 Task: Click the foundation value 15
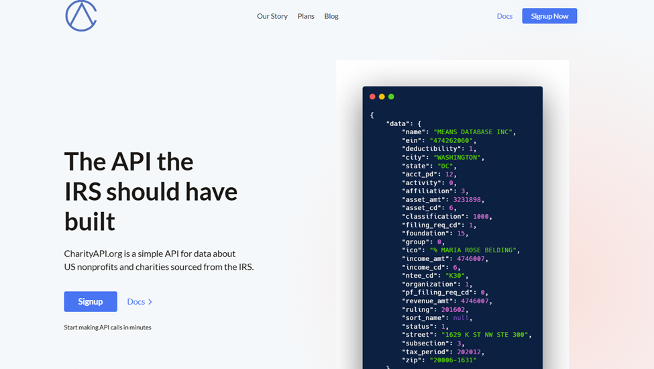point(461,233)
